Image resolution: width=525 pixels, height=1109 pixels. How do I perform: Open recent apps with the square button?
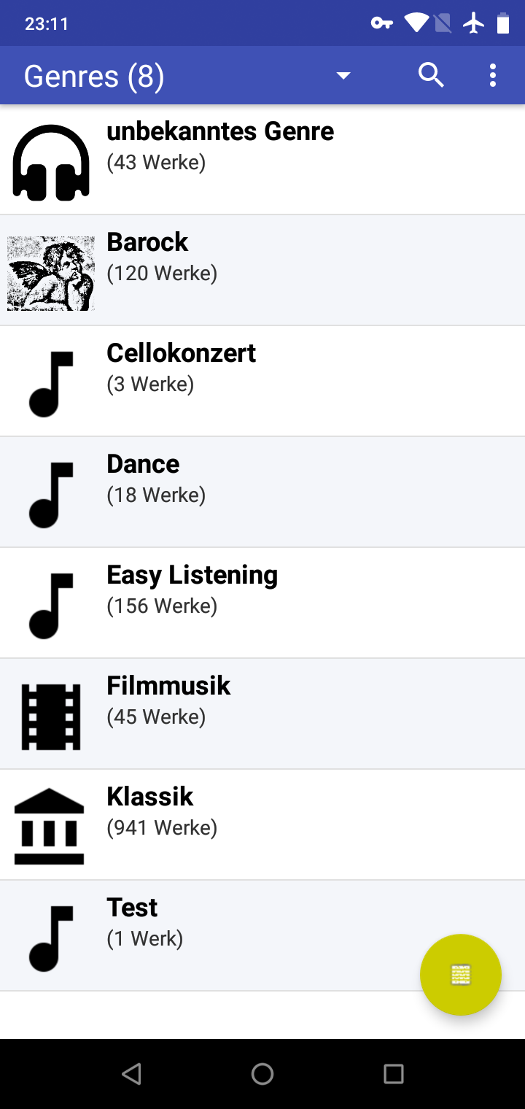[394, 1073]
